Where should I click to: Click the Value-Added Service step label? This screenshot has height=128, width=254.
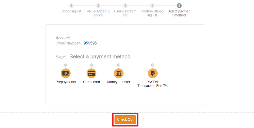98,13
